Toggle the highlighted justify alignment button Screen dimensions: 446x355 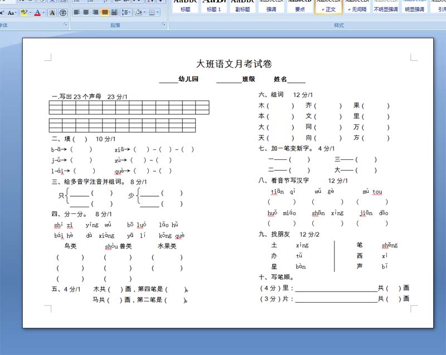105,12
